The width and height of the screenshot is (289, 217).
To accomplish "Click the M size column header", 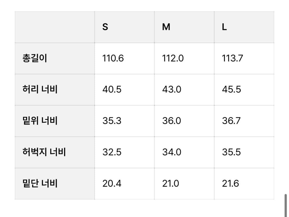I will click(166, 27).
